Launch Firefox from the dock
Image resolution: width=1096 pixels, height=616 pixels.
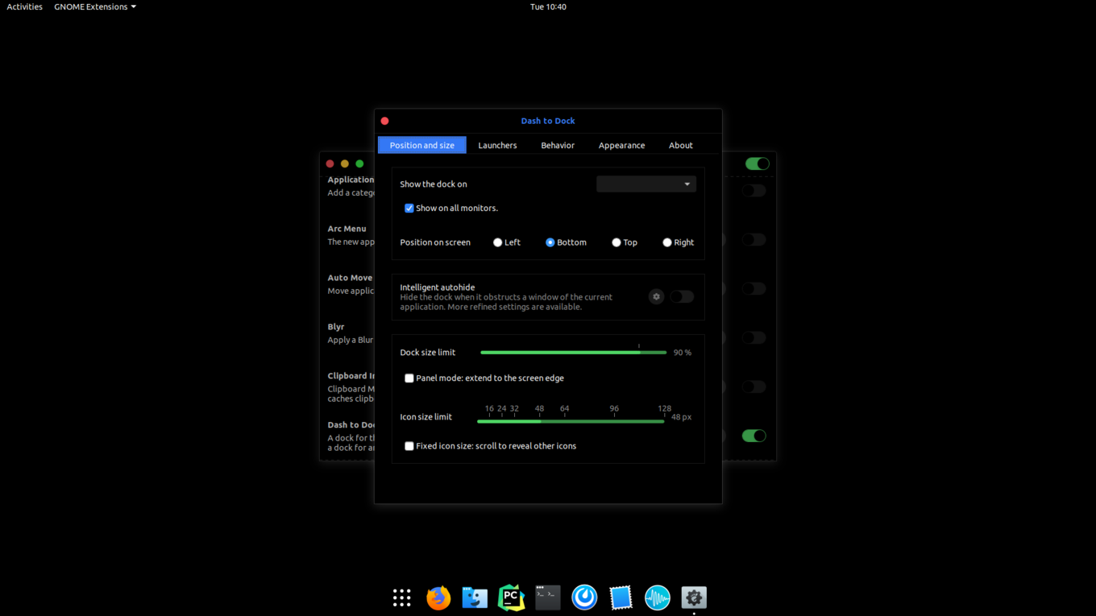click(x=438, y=597)
